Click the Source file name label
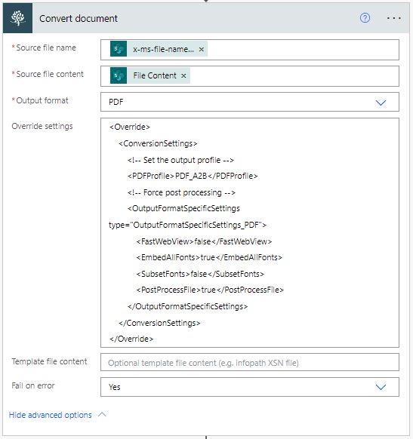Viewport: 413px width, 439px height. [46, 48]
